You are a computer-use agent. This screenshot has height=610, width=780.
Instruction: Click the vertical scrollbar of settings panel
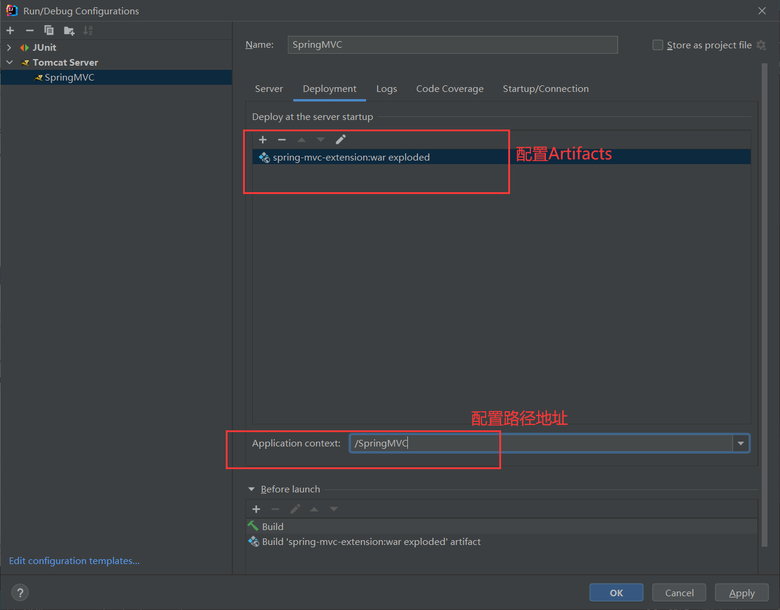(x=764, y=304)
